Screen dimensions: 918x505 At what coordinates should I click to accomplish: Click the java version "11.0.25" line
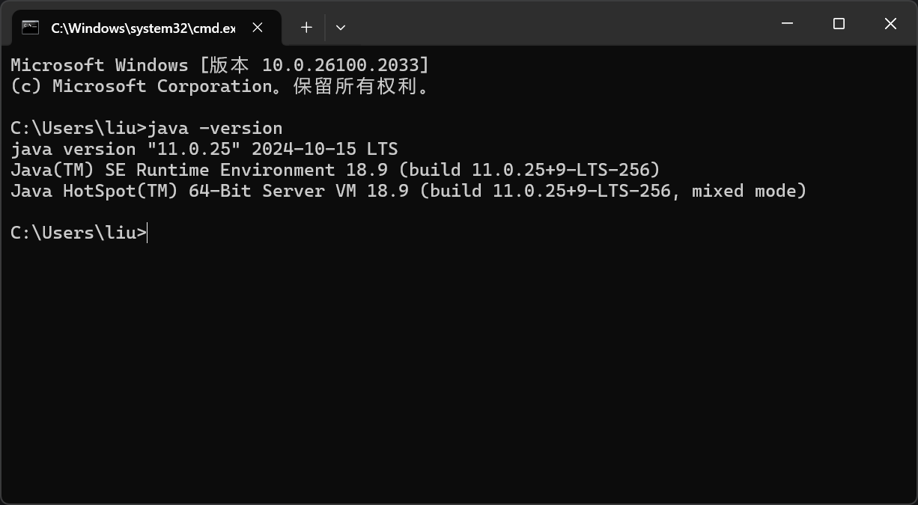tap(204, 148)
